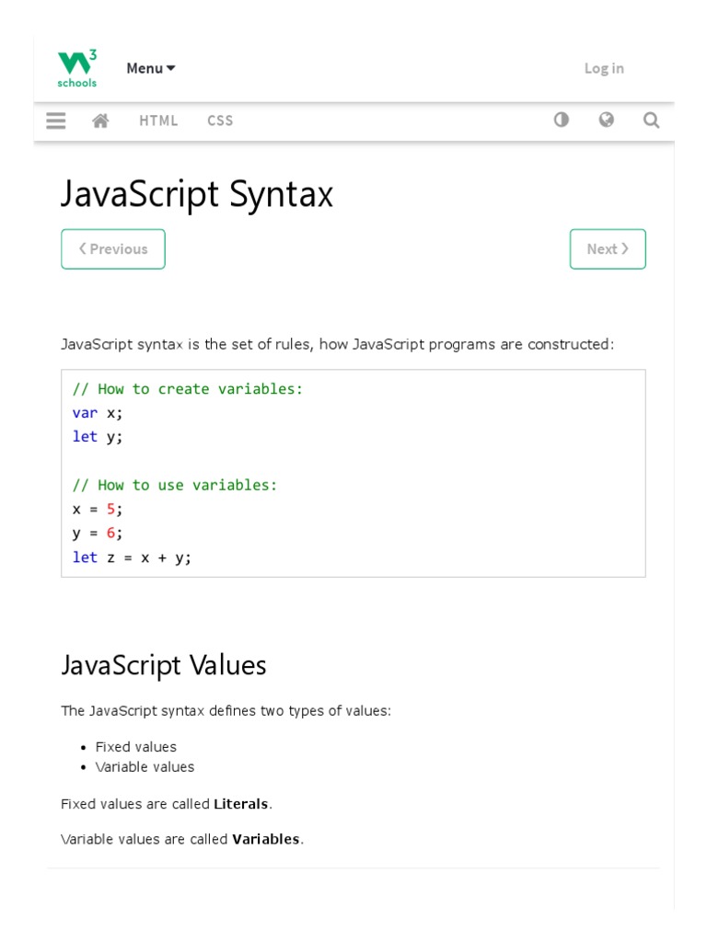
Task: Click the red number 5 in code
Action: [x=110, y=509]
